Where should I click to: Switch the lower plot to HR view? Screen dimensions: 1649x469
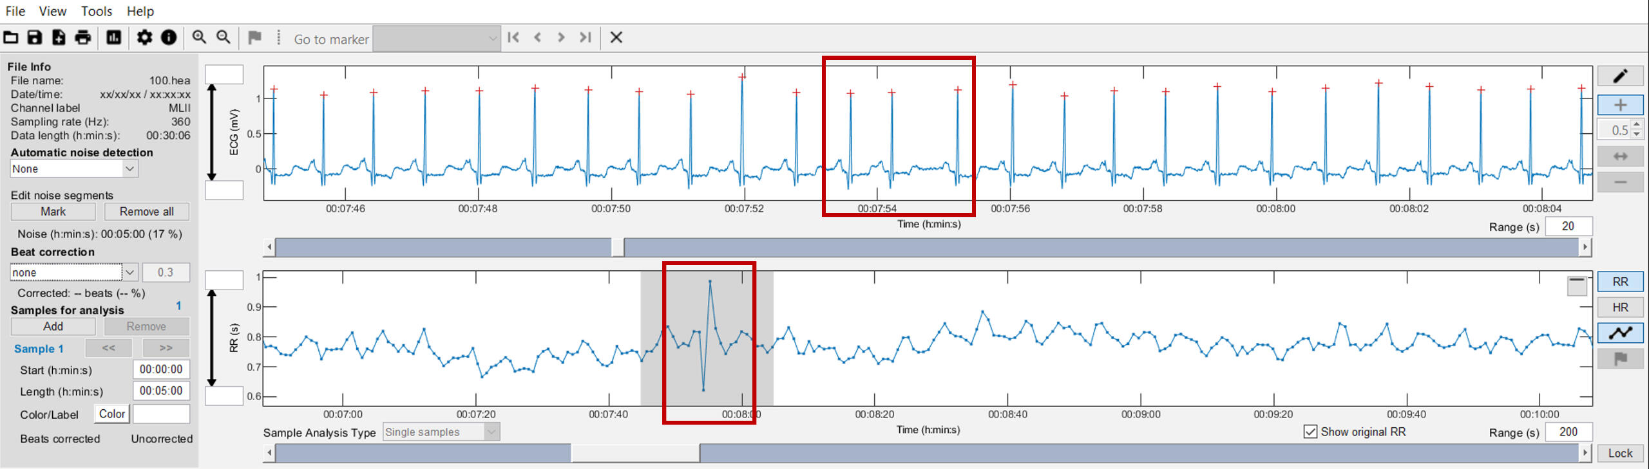click(1619, 308)
